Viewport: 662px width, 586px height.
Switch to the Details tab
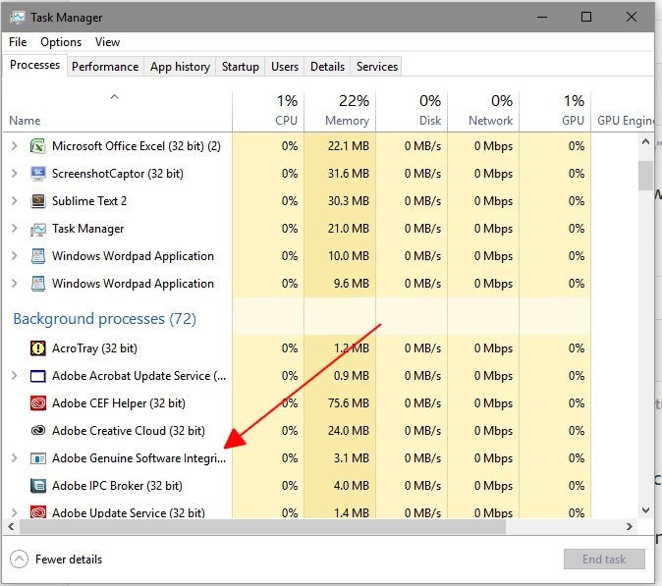tap(327, 67)
